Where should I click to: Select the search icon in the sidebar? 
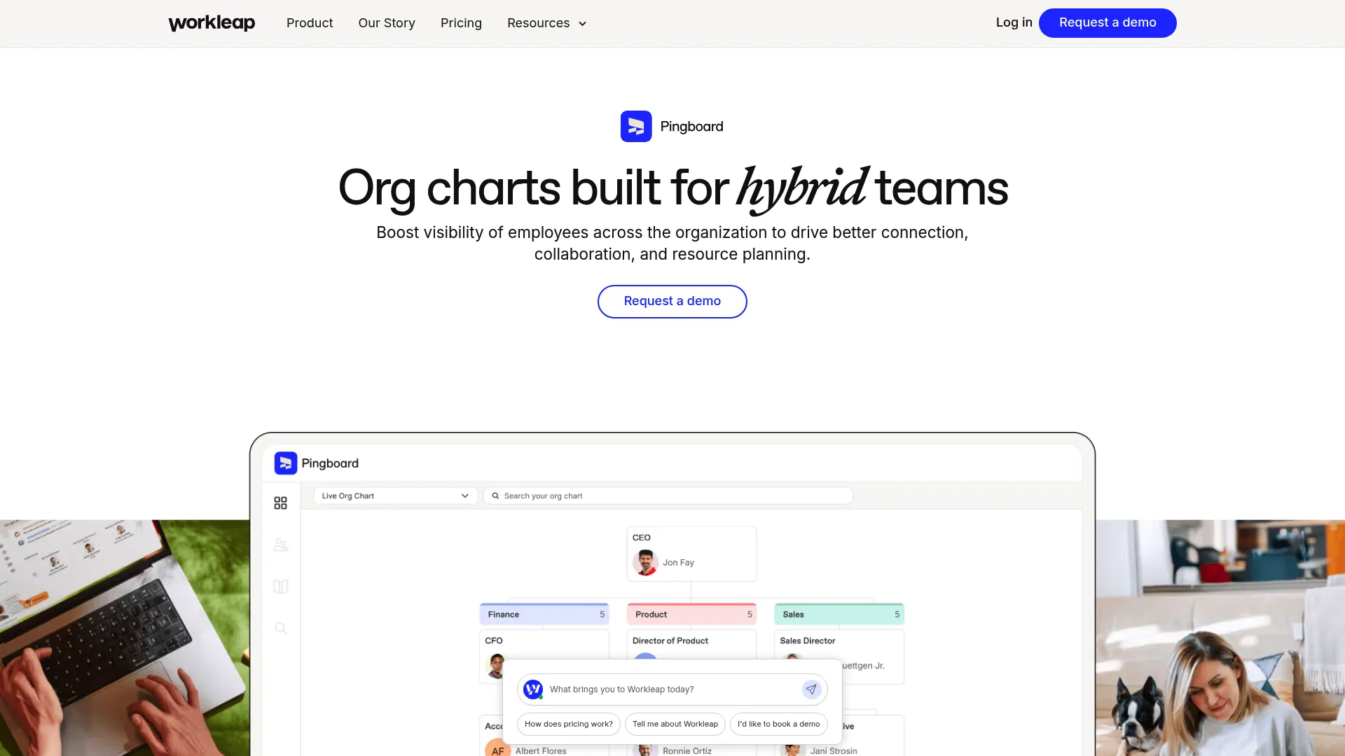[280, 628]
